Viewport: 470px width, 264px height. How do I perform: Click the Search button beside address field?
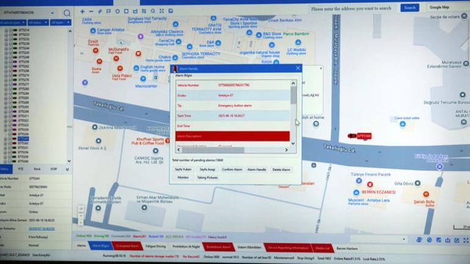(x=410, y=8)
